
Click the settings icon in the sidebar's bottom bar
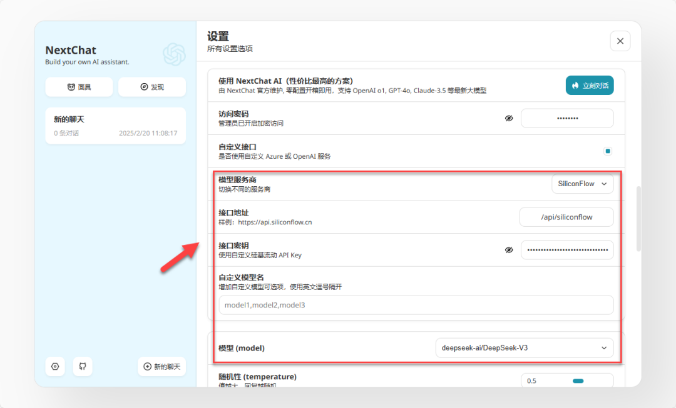pos(55,366)
